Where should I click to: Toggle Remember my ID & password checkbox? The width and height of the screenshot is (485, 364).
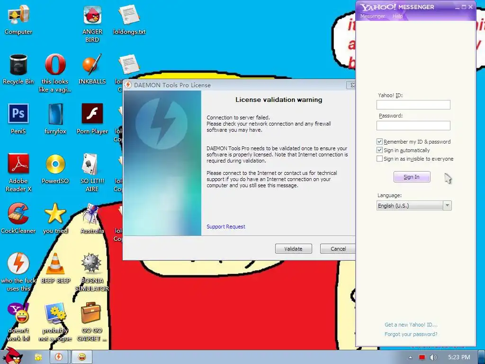pos(379,141)
